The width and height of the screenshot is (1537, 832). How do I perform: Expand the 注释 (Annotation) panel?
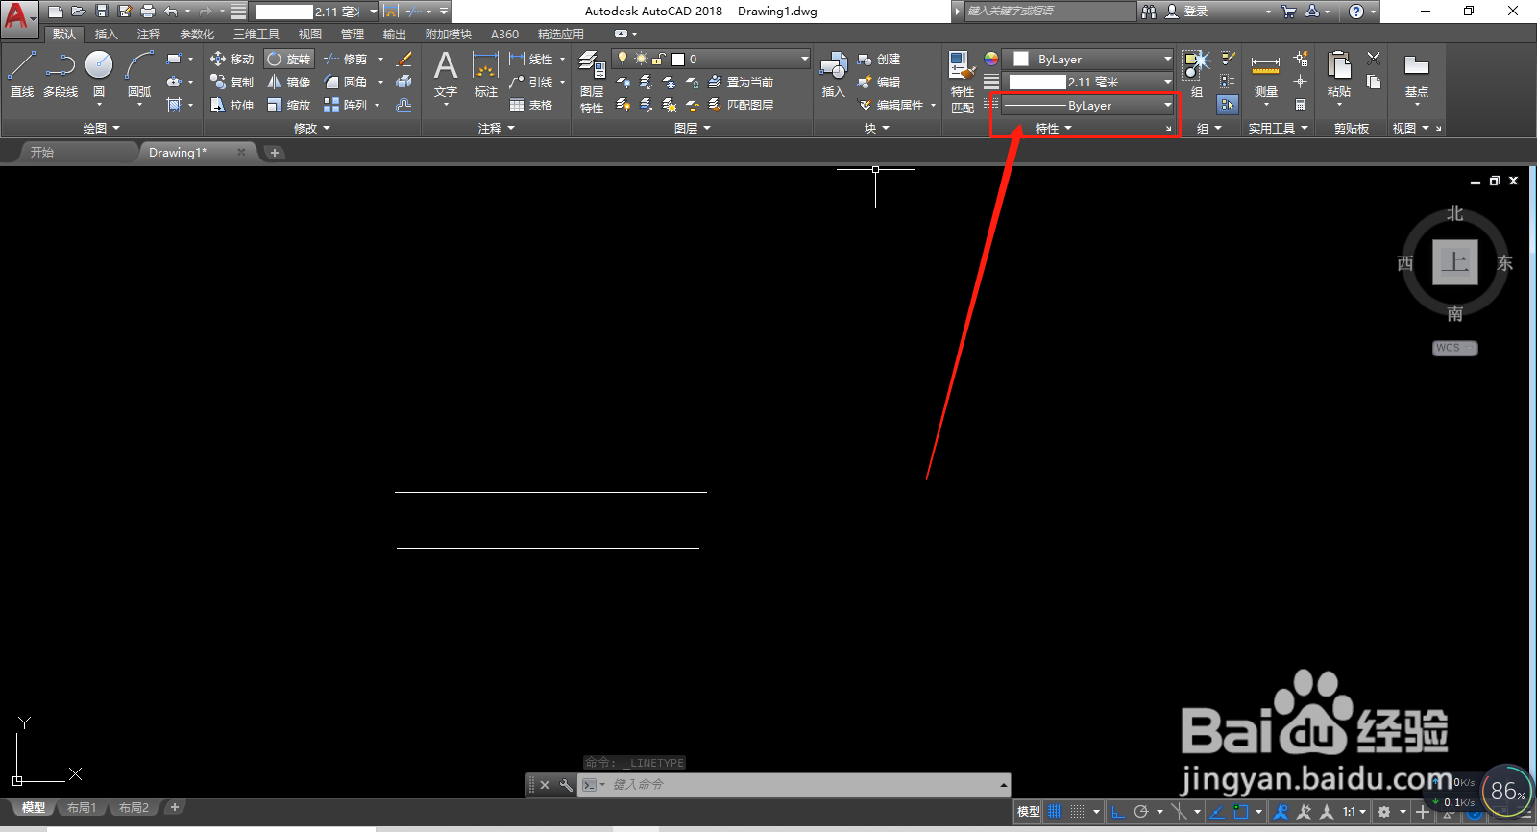(497, 128)
